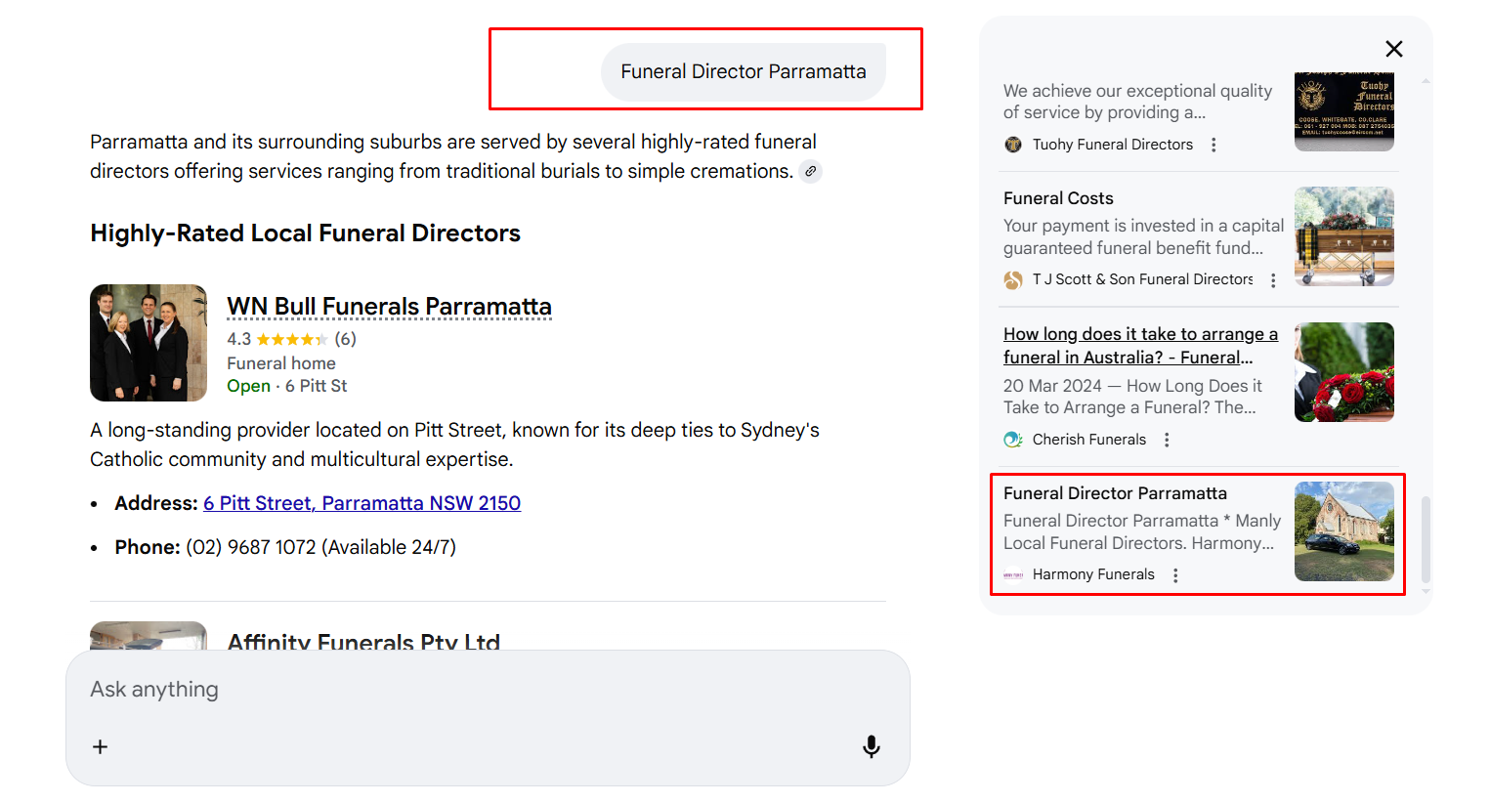The height and width of the screenshot is (803, 1490).
Task: Click the red flower wreath thumbnail
Action: pos(1344,372)
